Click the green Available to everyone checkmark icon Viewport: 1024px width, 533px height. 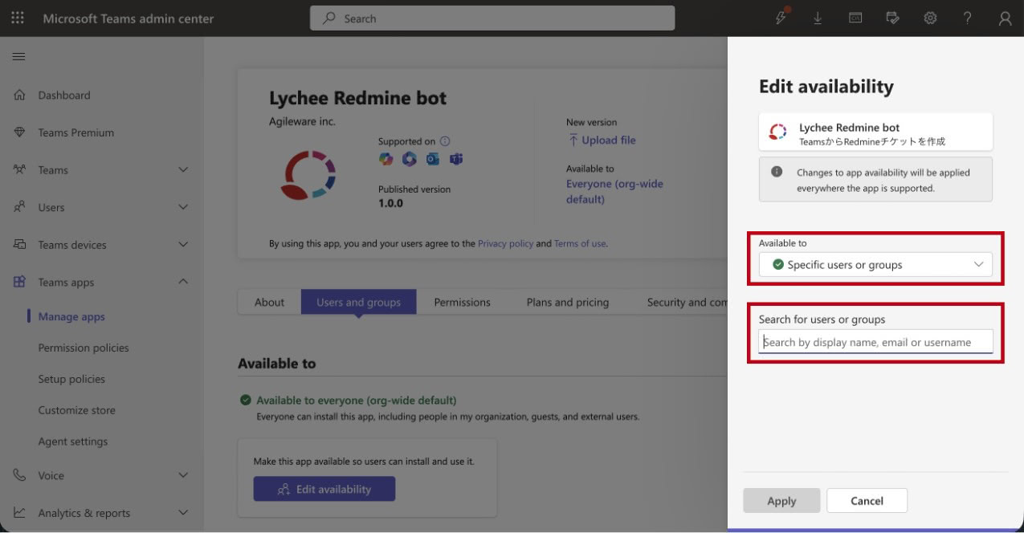point(245,400)
